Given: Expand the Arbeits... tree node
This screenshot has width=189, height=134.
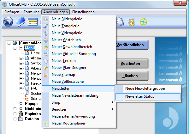Looking at the screenshot, I should point(21,68).
